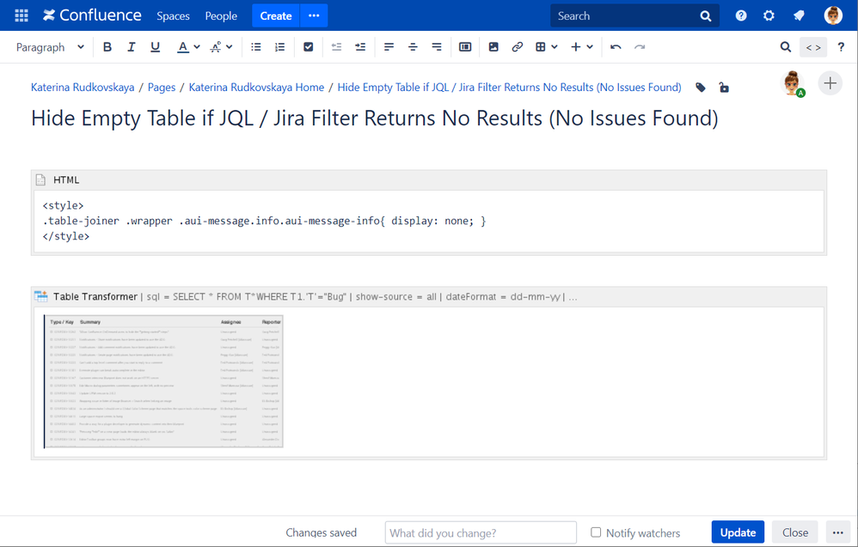Viewport: 858px width, 547px height.
Task: Open the Spaces menu
Action: 173,15
